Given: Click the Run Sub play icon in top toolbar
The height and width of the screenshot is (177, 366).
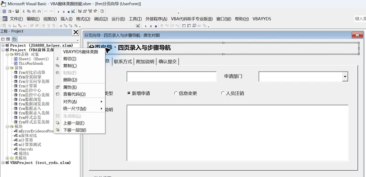Looking at the screenshot, I should coord(59,12).
